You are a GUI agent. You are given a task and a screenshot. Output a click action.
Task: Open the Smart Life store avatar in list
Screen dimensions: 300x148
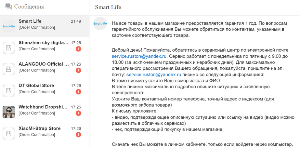(9, 26)
